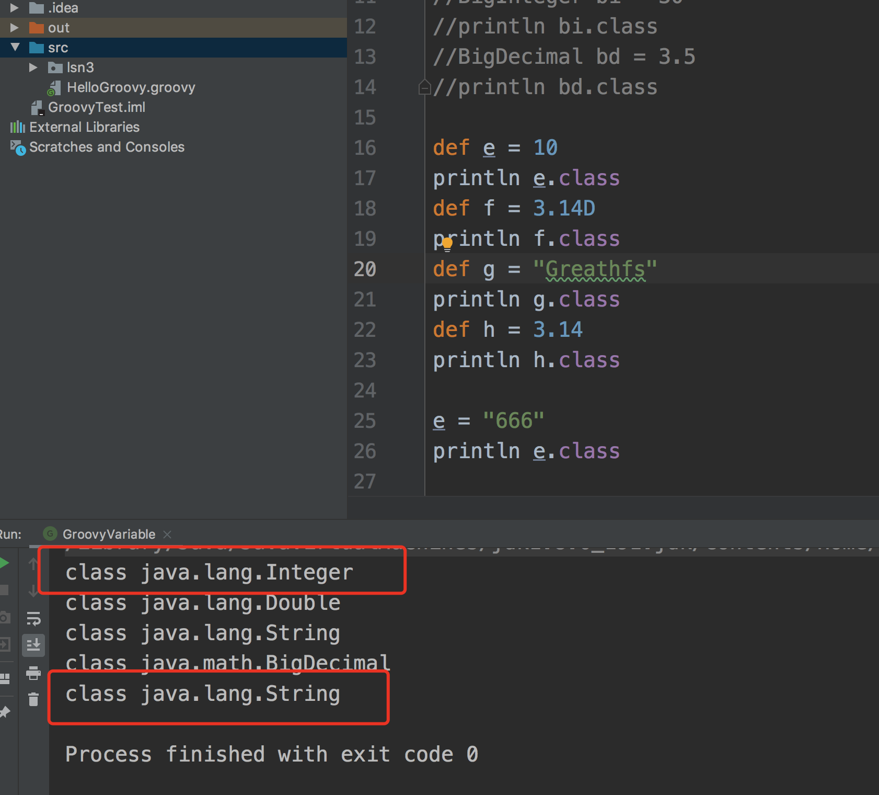Image resolution: width=879 pixels, height=795 pixels.
Task: Click the lightbulb quick-fix icon on line 19
Action: pyautogui.click(x=447, y=244)
